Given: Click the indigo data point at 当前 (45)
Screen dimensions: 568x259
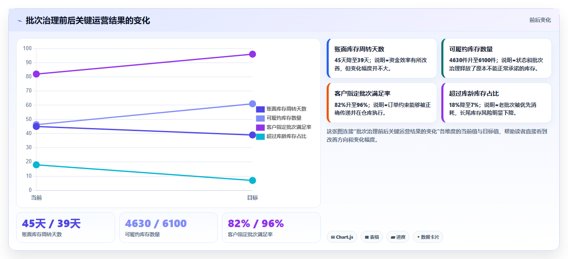Looking at the screenshot, I should [x=36, y=127].
